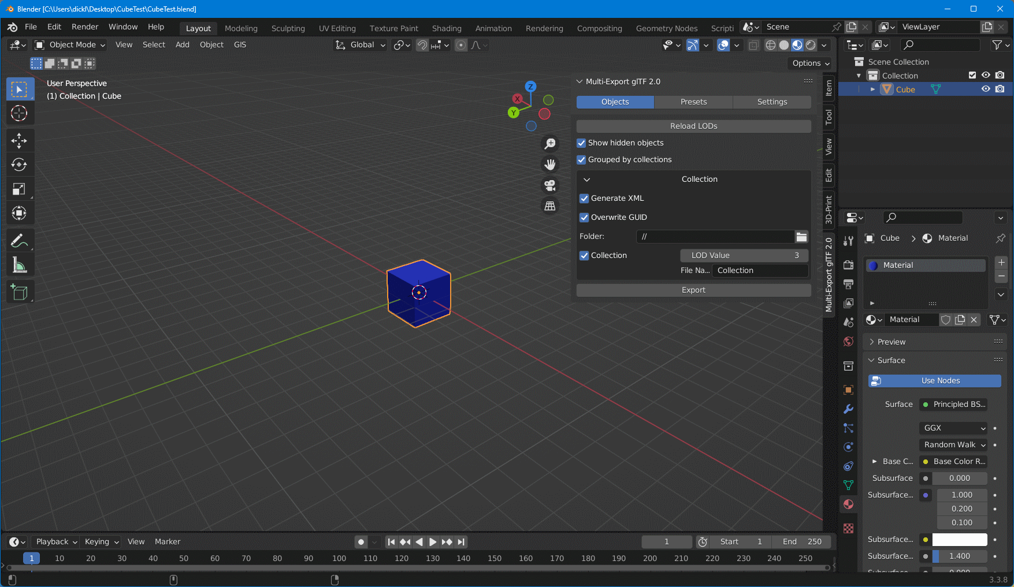Click the Subsurface 0.000 slider

pyautogui.click(x=960, y=478)
